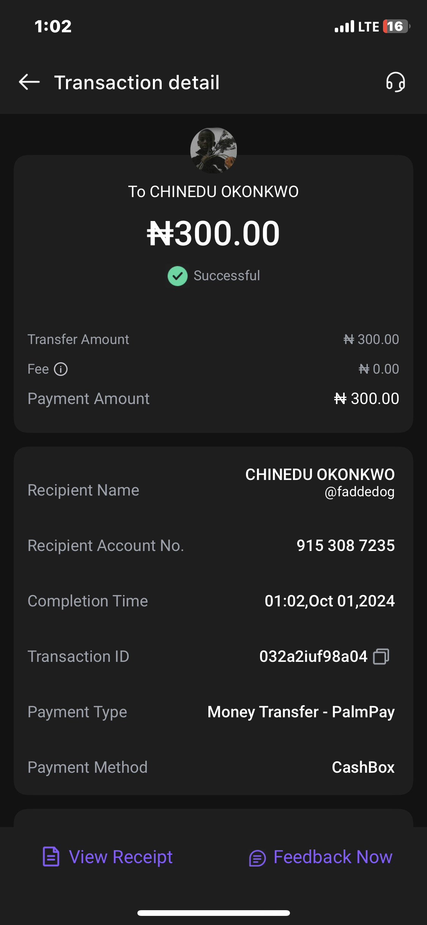The width and height of the screenshot is (427, 925).
Task: Tap the Feedback Now chat icon
Action: point(257,858)
